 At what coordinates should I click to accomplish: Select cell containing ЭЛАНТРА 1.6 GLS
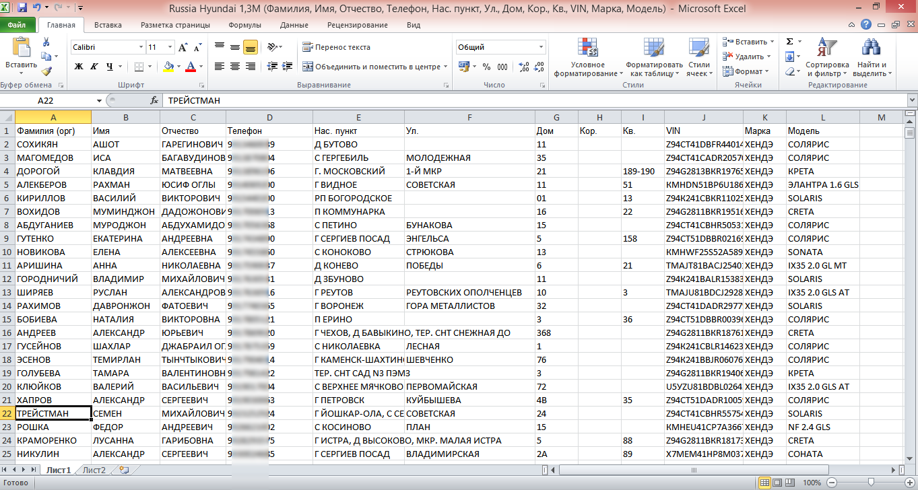[x=823, y=184]
